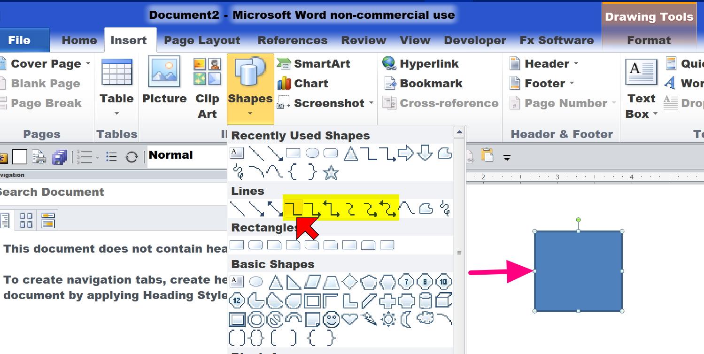
Task: Select the down block arrow in recent shapes
Action: 425,153
